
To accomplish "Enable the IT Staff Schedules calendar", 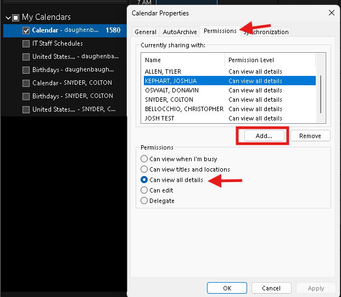I will point(26,43).
